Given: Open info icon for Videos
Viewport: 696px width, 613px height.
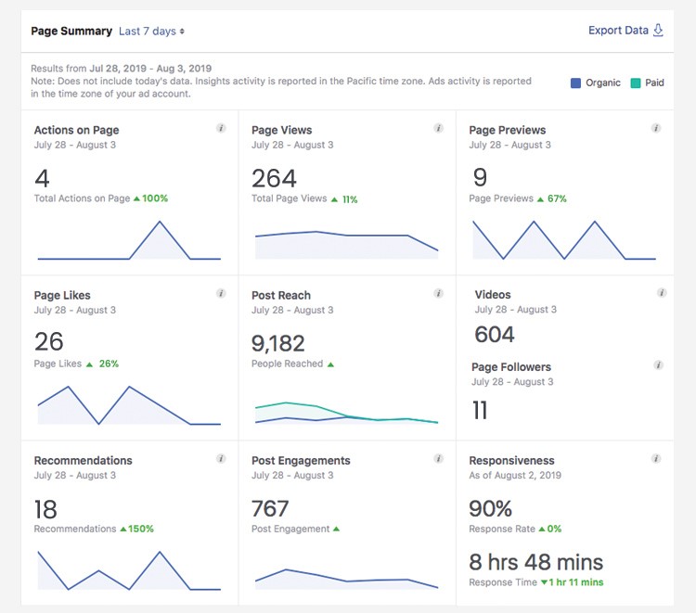Looking at the screenshot, I should click(x=662, y=293).
